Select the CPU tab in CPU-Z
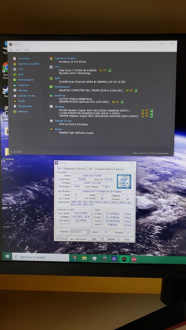Viewport: 186px width, 330px height. click(59, 168)
